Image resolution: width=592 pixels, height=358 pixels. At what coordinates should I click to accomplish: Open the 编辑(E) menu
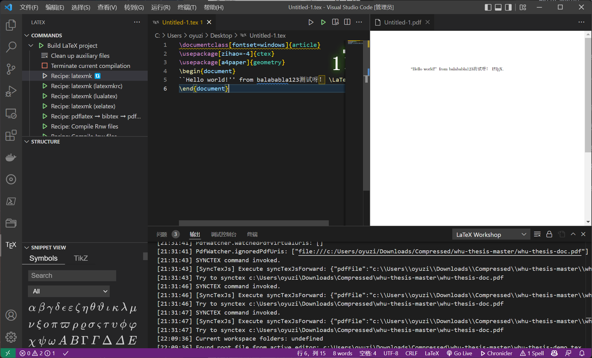(x=55, y=7)
